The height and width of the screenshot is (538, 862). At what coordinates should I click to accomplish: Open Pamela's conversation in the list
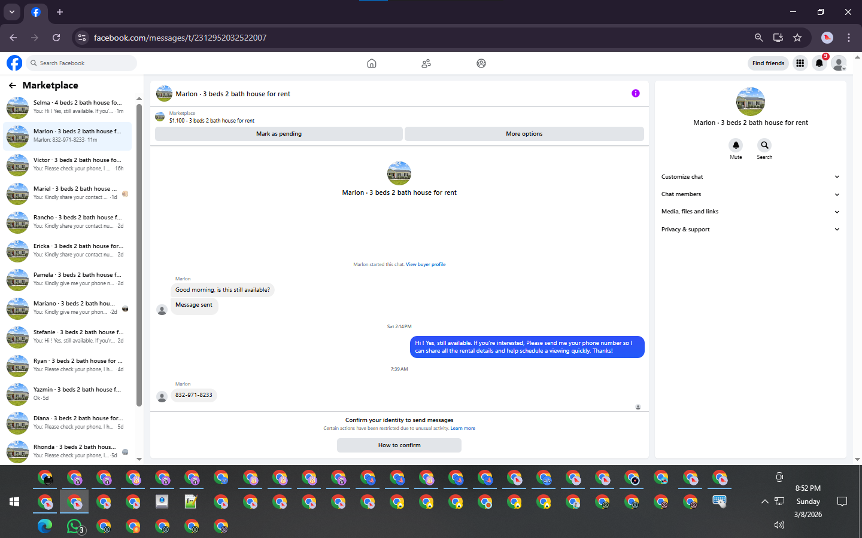68,280
